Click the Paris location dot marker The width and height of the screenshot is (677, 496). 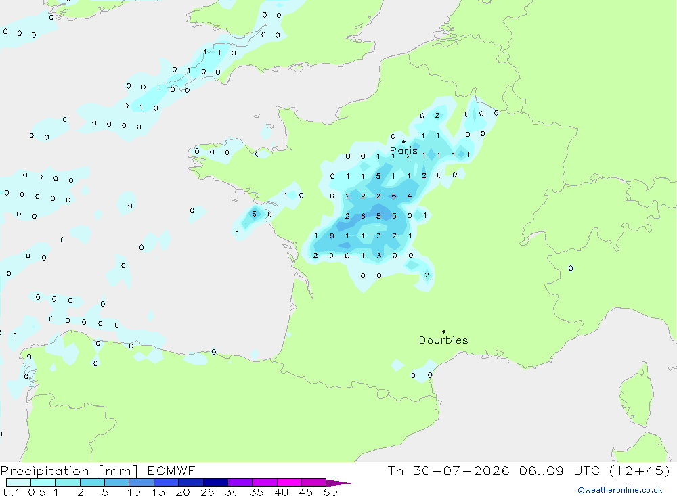[x=403, y=141]
